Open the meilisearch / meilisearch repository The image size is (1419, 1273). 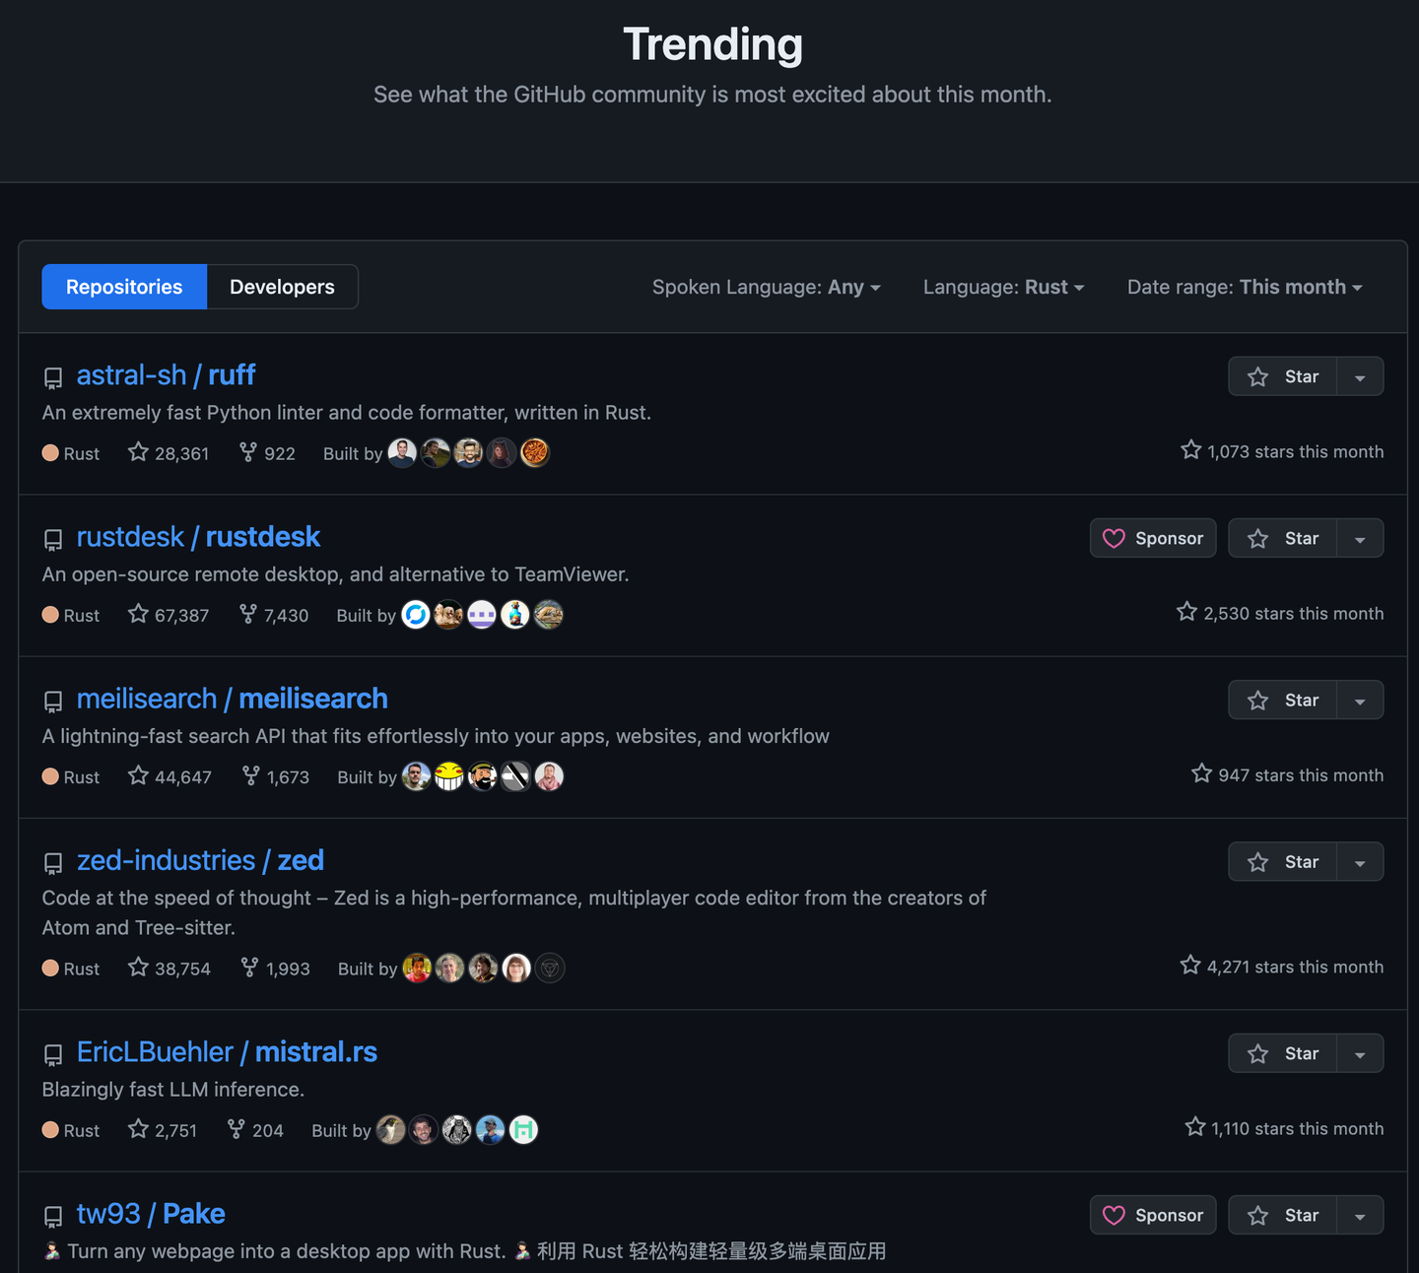(x=233, y=699)
